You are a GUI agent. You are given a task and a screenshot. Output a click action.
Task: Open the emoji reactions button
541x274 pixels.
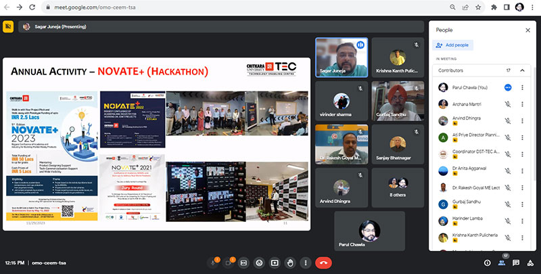259,262
